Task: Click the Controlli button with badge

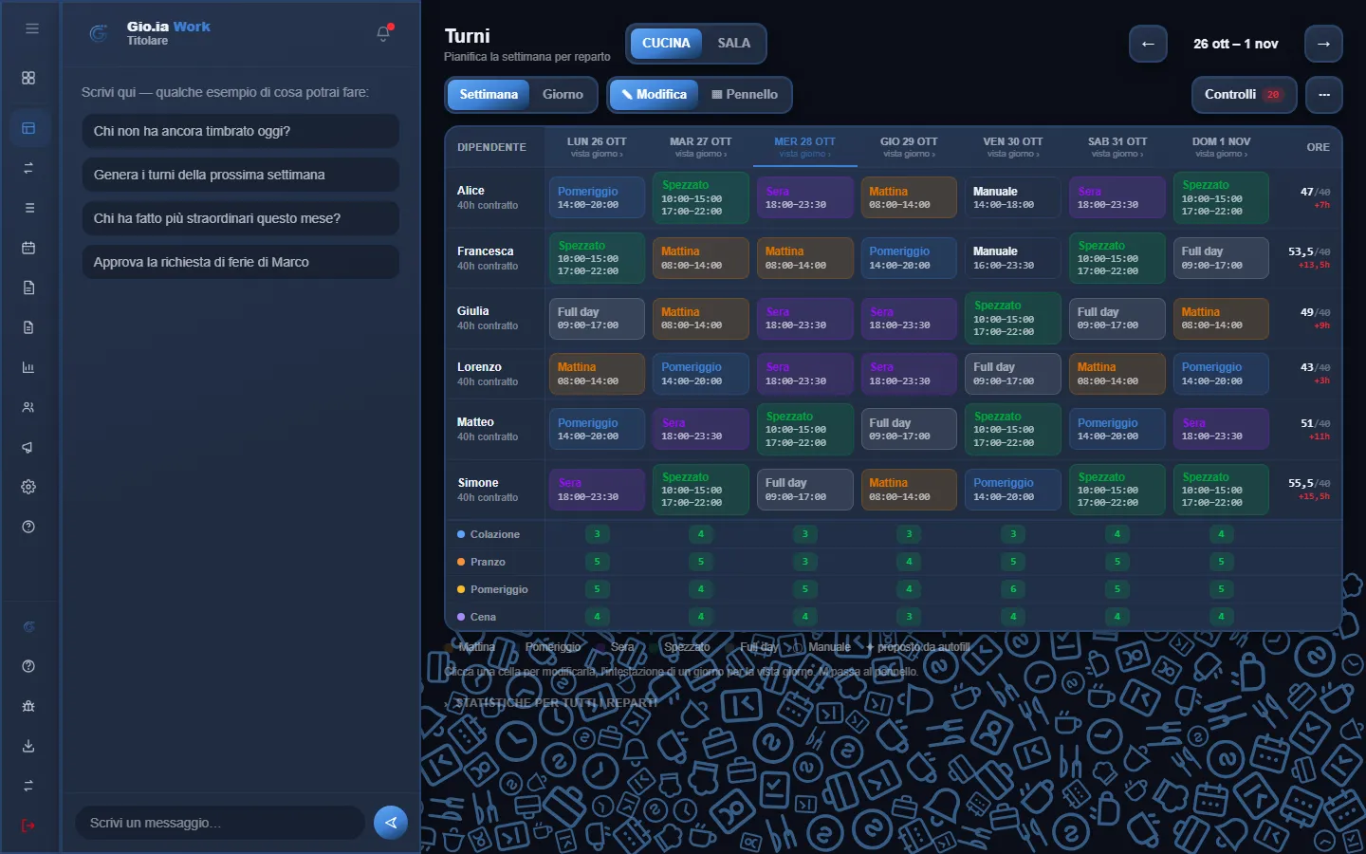Action: pyautogui.click(x=1244, y=95)
